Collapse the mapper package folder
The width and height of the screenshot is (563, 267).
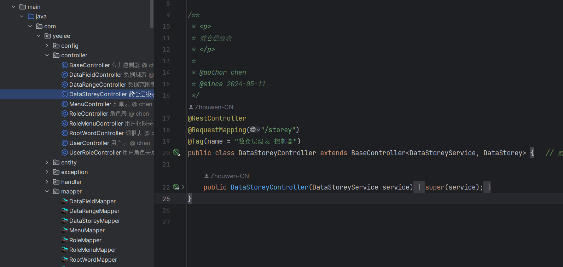[47, 191]
